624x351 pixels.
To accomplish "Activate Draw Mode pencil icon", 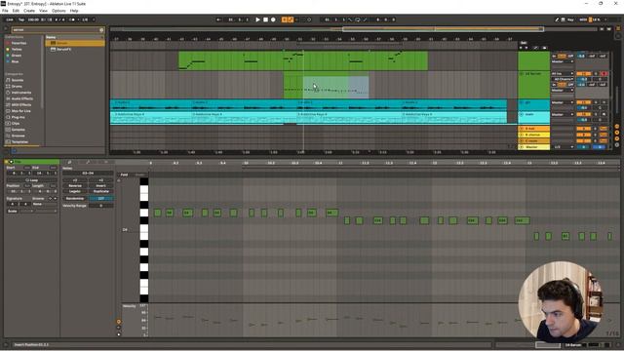I will coord(557,19).
